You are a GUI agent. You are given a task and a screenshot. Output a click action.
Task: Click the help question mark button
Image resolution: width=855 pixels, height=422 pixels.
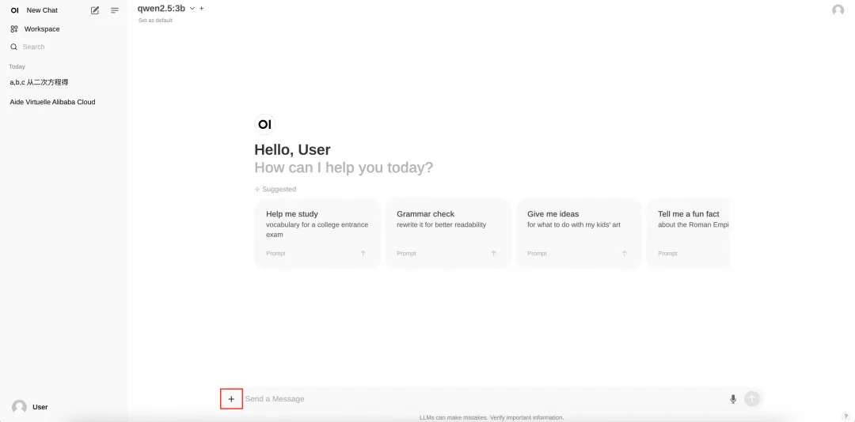845,416
